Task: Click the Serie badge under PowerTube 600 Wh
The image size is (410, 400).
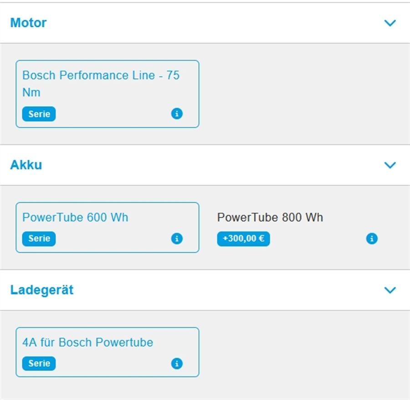Action: click(x=39, y=239)
